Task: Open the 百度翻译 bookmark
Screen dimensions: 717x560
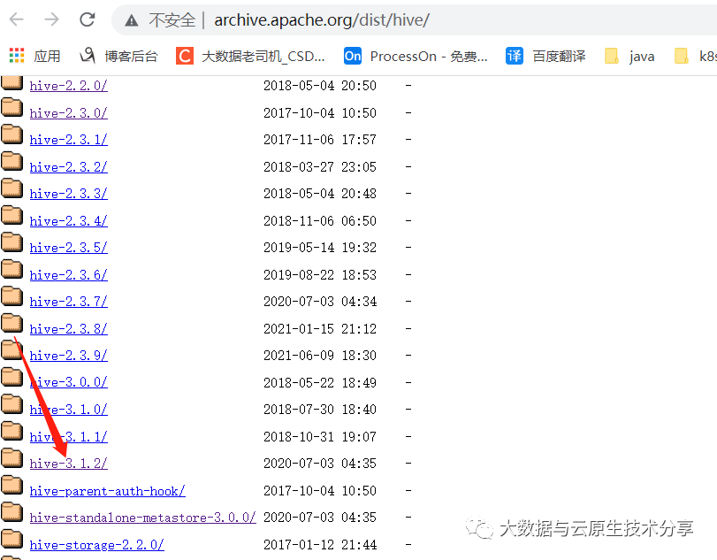Action: point(545,57)
